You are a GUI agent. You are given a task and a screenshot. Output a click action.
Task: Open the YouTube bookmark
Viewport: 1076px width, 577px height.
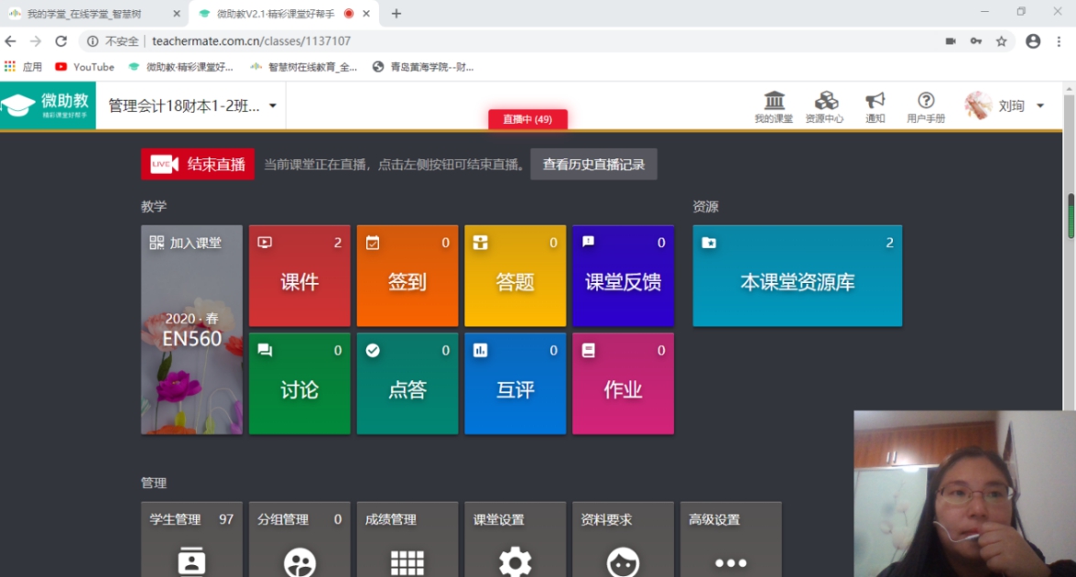pos(85,67)
